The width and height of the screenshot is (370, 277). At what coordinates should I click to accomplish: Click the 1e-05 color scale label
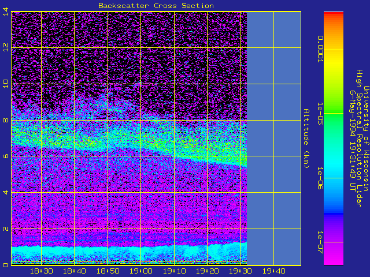point(320,113)
